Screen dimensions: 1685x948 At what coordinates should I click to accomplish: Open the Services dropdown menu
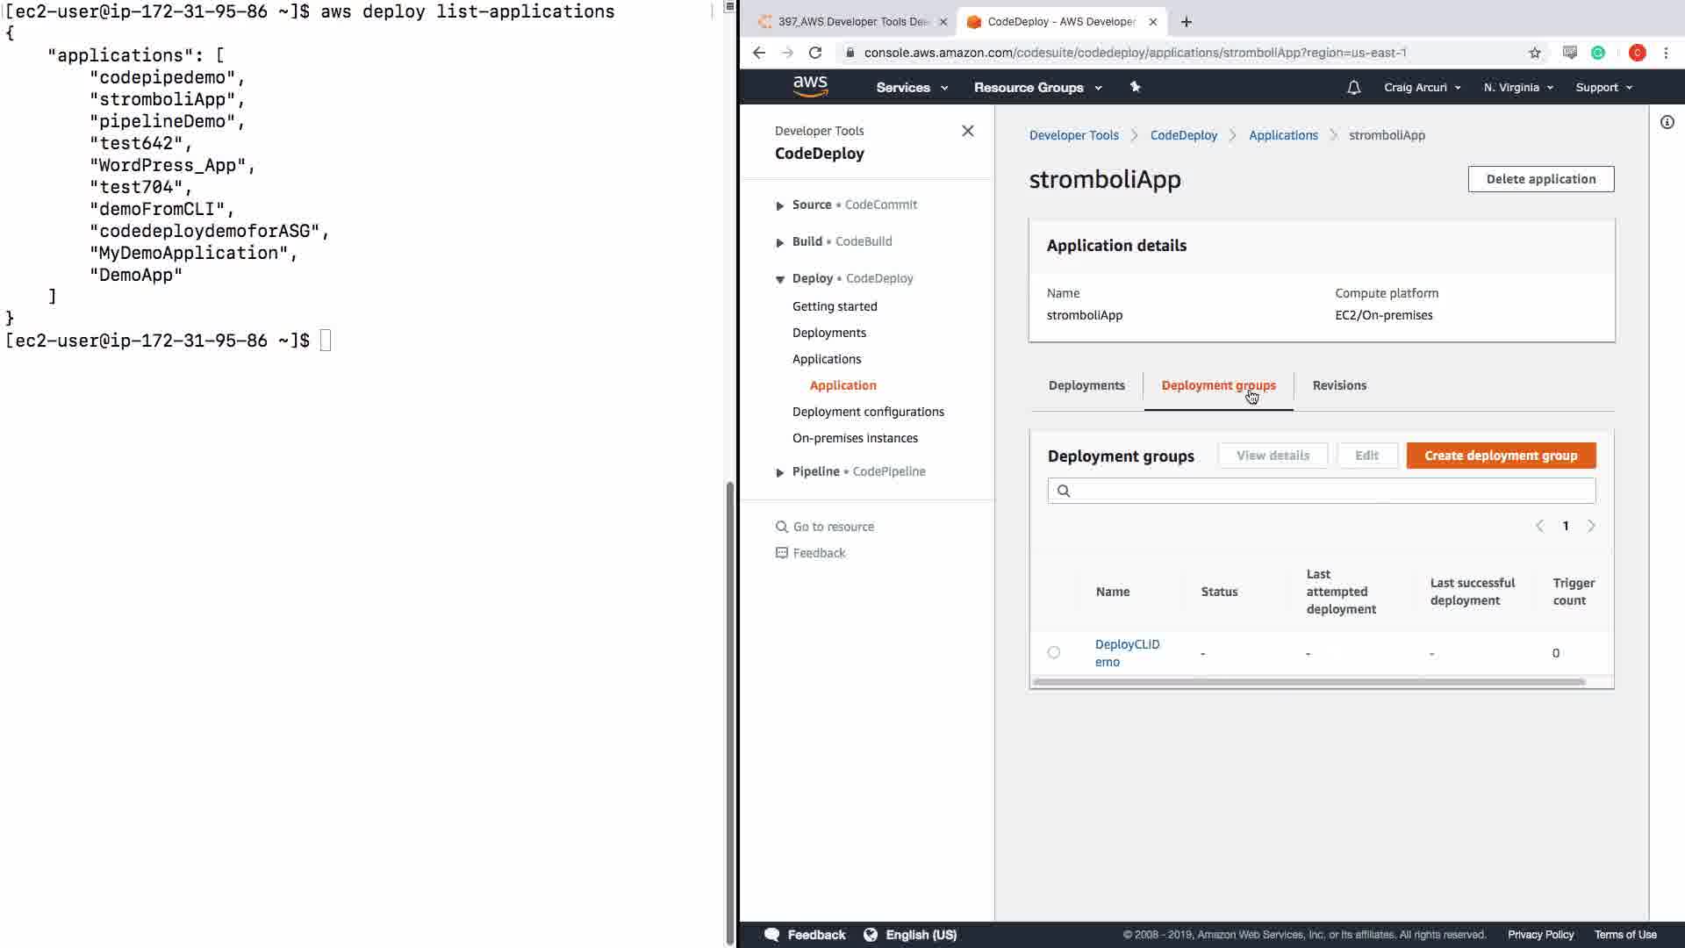click(x=911, y=87)
